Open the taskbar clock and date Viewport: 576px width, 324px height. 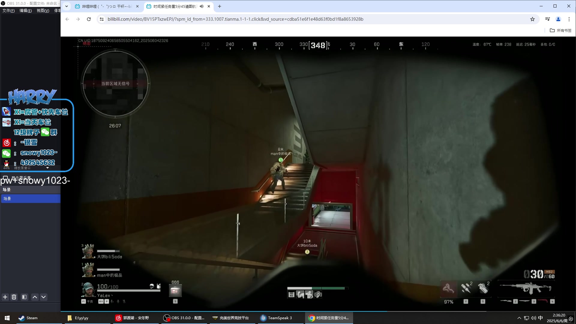coord(557,318)
